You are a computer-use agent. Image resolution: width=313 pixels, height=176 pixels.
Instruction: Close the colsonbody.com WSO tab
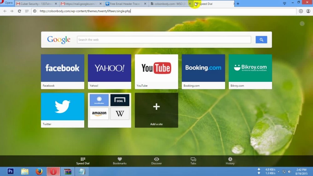click(190, 4)
